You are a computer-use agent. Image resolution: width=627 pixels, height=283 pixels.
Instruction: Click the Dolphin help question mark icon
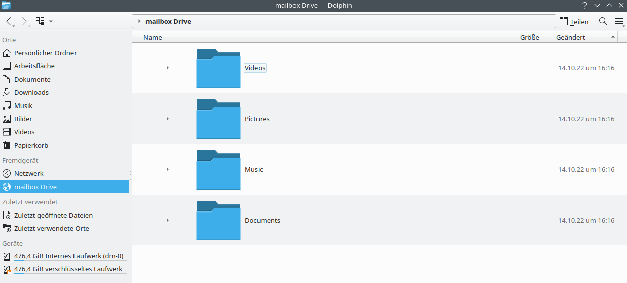pos(585,5)
